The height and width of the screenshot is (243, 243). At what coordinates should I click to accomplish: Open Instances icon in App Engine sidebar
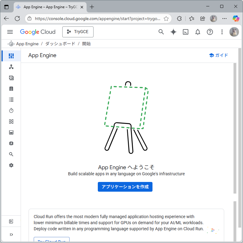[11, 89]
